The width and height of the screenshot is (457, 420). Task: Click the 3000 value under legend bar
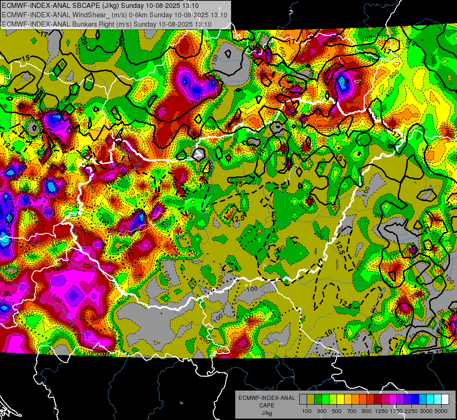426,411
